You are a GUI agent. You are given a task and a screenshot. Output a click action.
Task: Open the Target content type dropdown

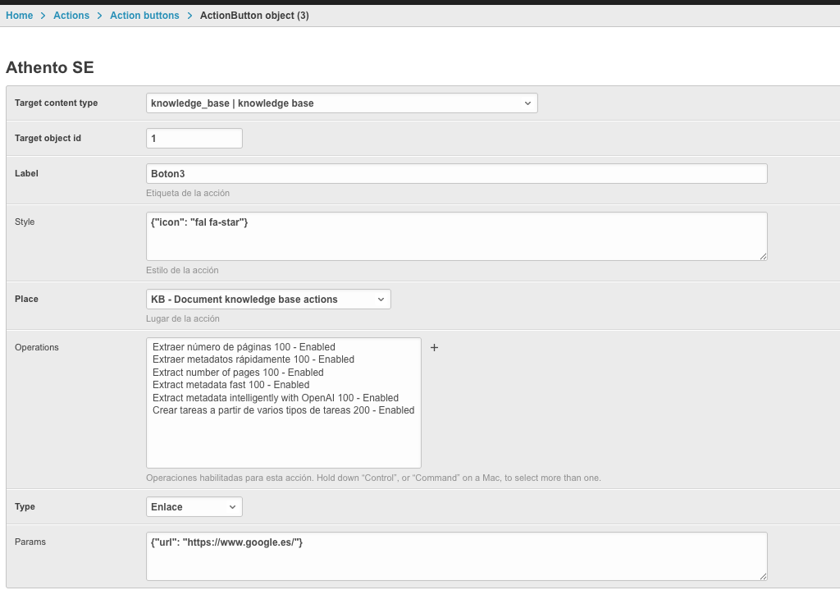pos(341,103)
